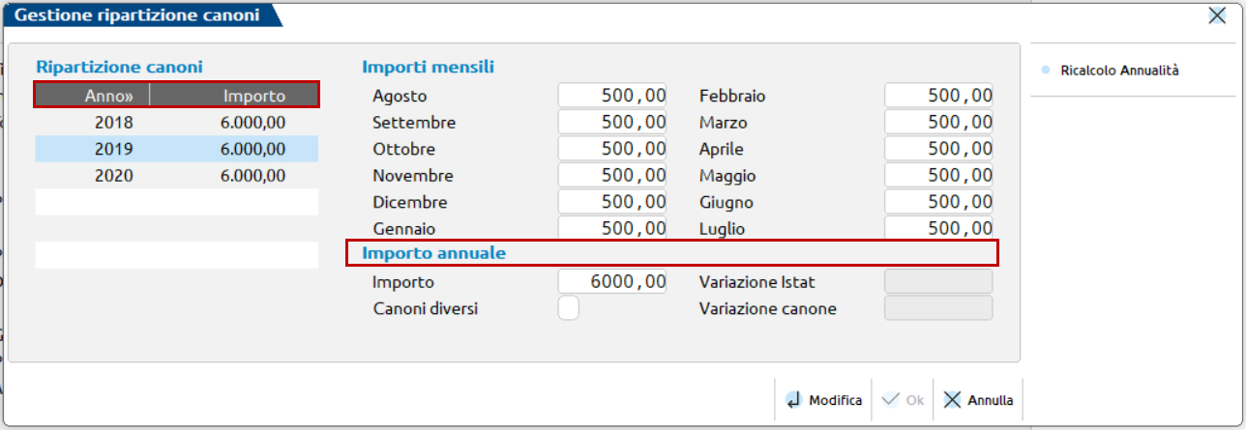The image size is (1246, 430).
Task: Sort by the Anno column header
Action: 92,96
